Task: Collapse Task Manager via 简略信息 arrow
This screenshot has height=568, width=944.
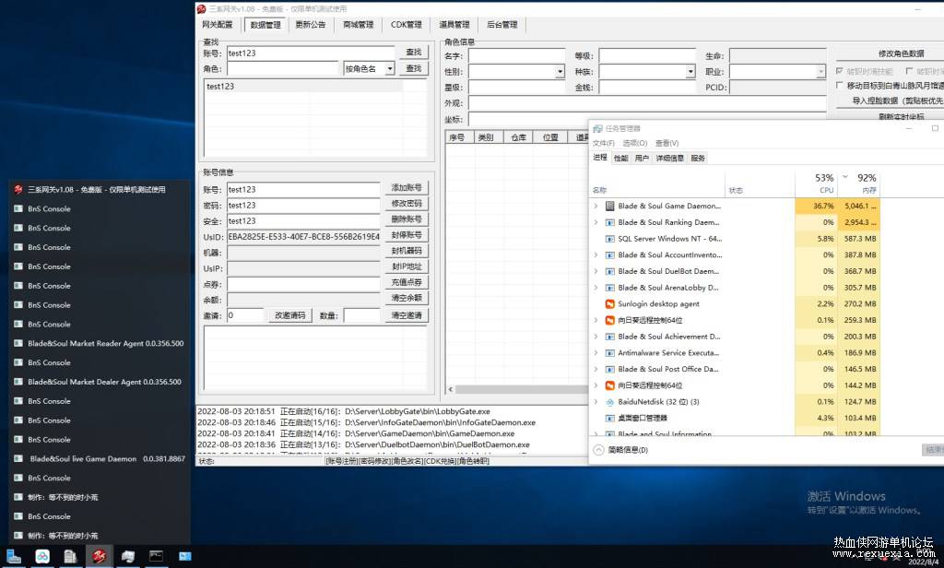Action: (x=598, y=450)
